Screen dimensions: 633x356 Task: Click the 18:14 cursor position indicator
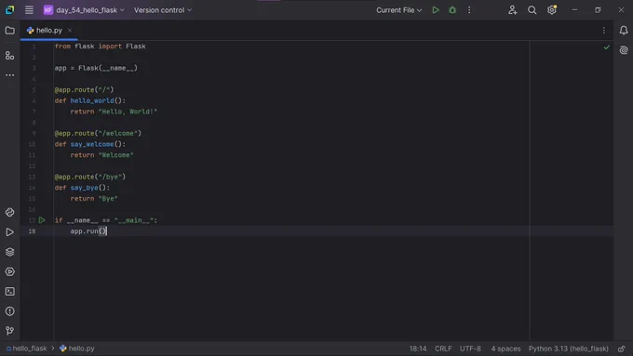coord(418,349)
